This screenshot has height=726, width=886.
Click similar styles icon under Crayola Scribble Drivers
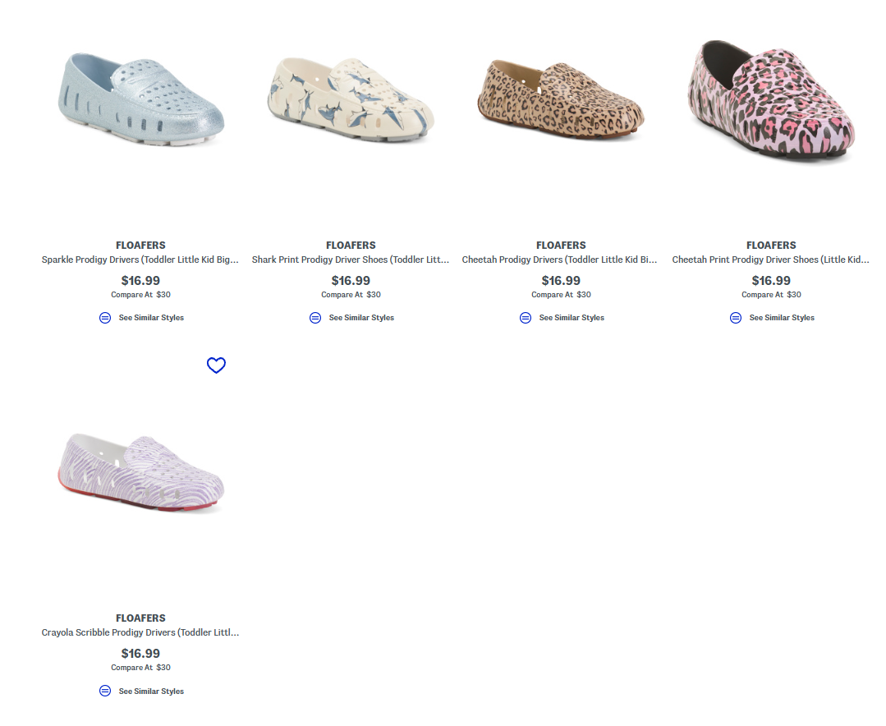105,691
